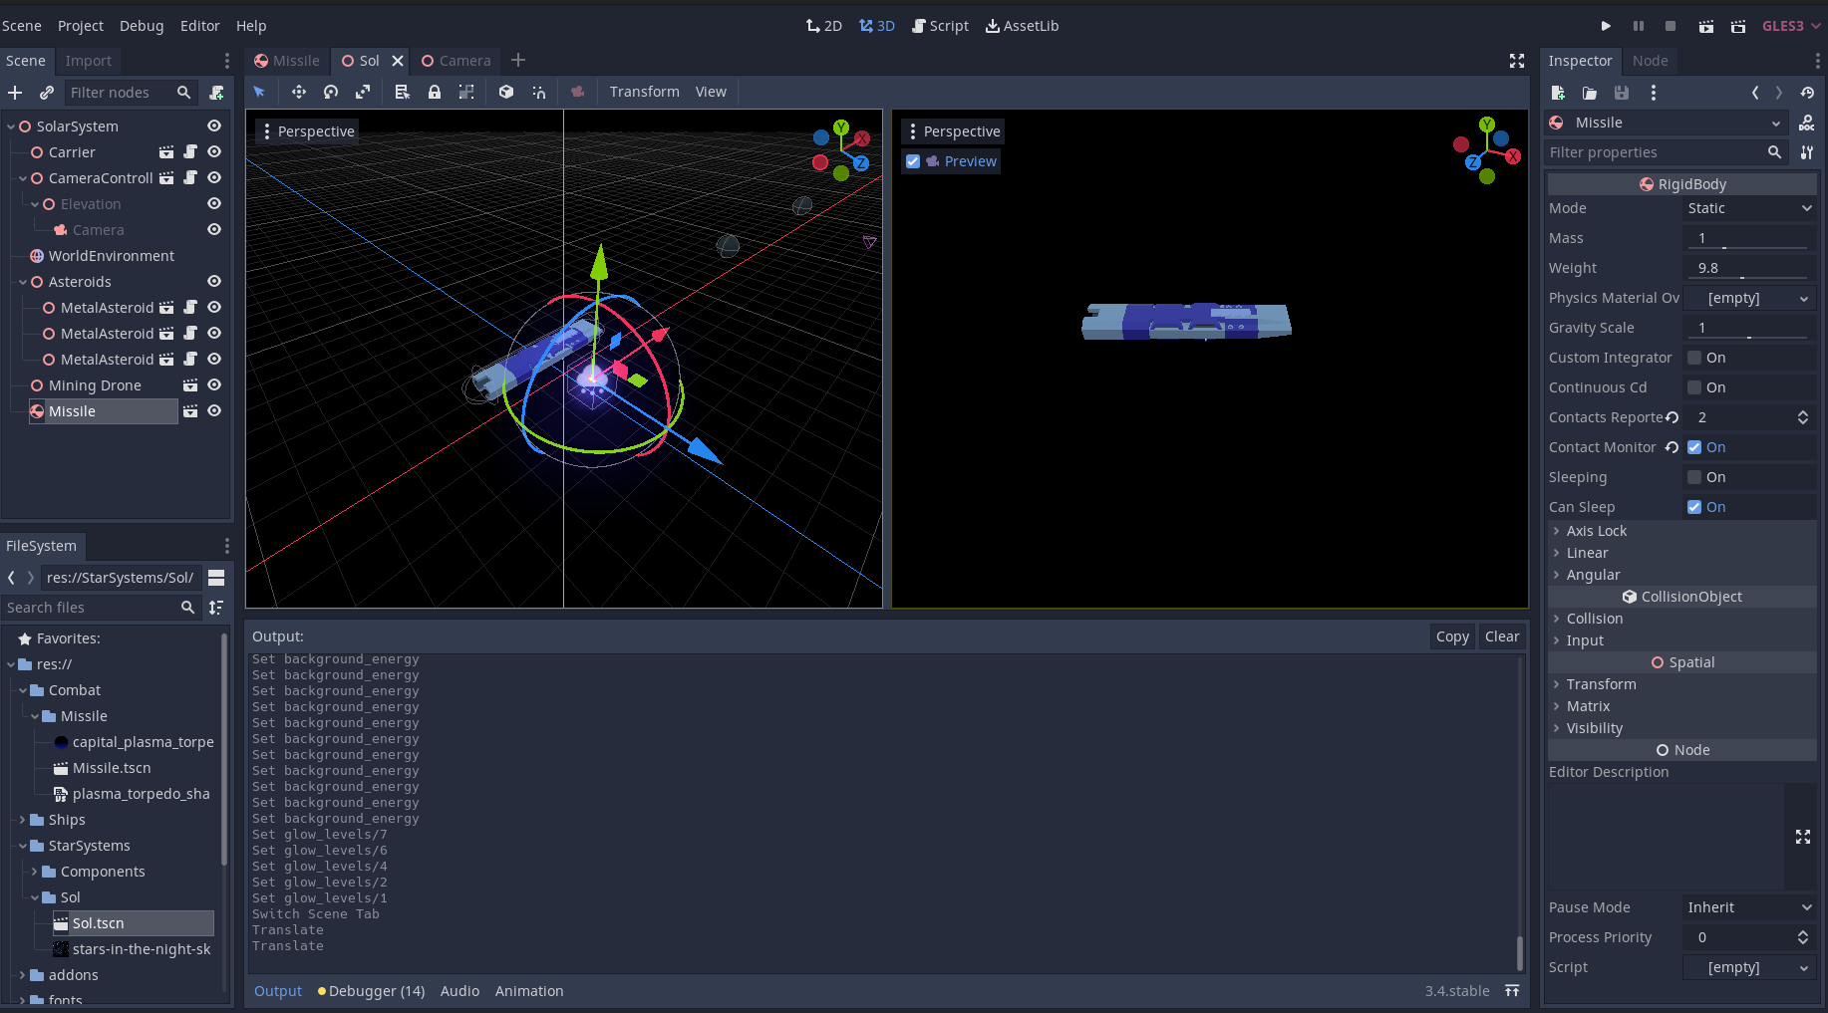Click the lock selected object icon

click(x=435, y=92)
